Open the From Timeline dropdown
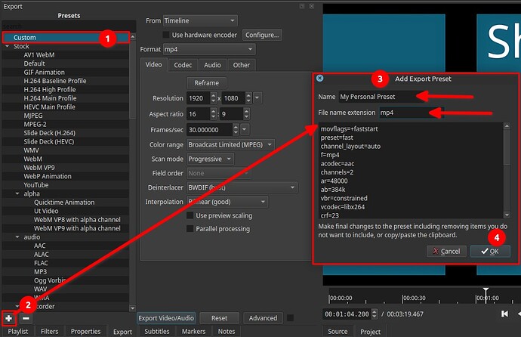 199,20
